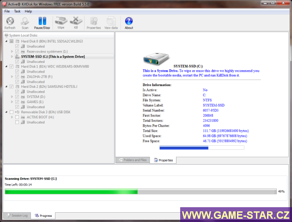The image size is (292, 222).
Task: Toggle checkbox for Hard Disk 0 INTEL
Action: click(12, 41)
